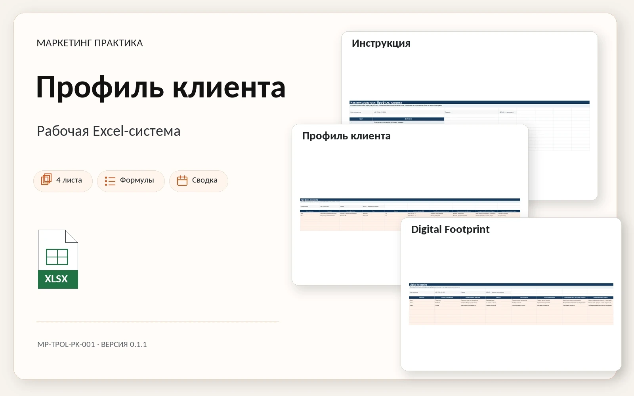The image size is (634, 396).
Task: Click the "Профиль клиента" card heading
Action: pos(346,136)
